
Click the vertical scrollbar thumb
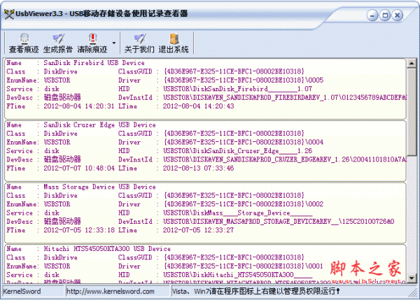pyautogui.click(x=412, y=112)
